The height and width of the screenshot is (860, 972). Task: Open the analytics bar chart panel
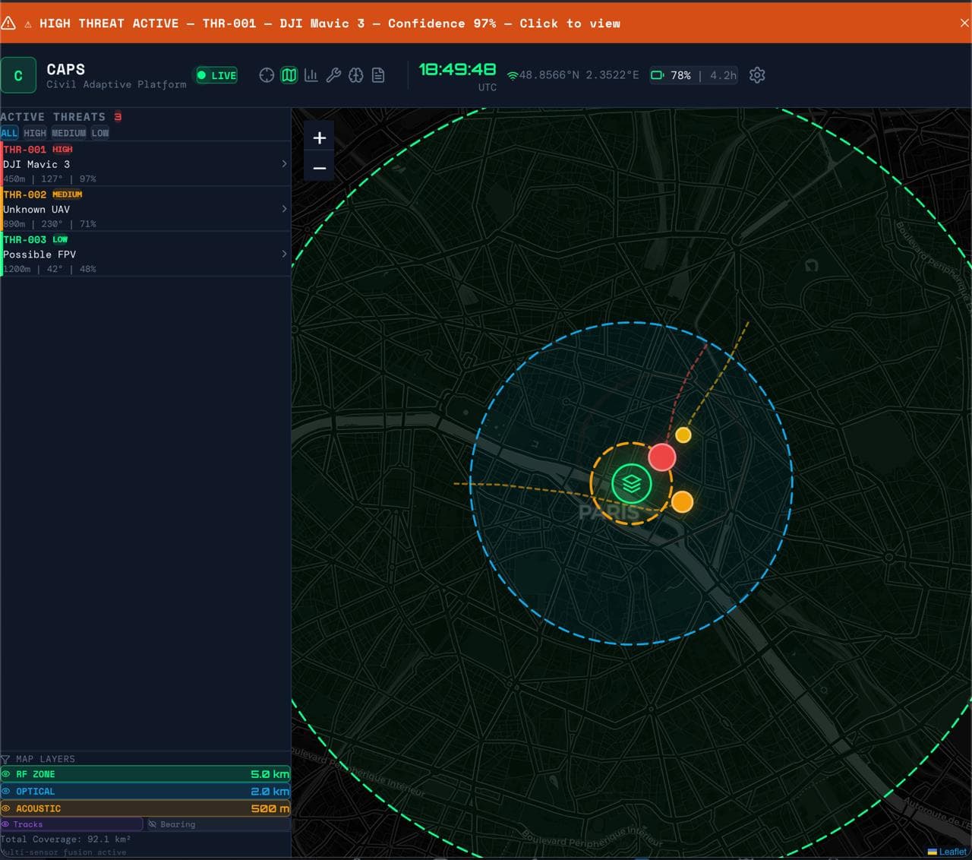311,75
